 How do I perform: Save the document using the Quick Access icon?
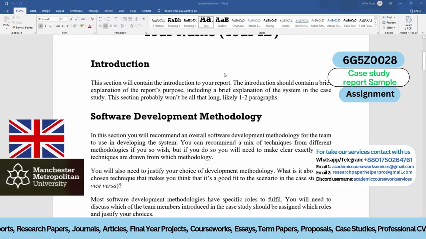pyautogui.click(x=6, y=4)
